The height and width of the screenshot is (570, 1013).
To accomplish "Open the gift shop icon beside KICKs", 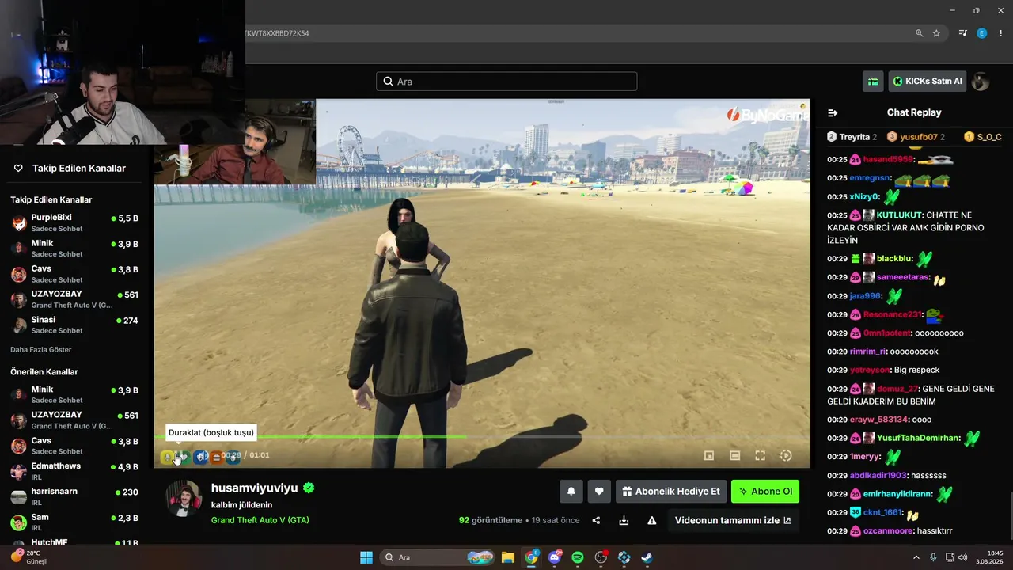I will click(873, 81).
